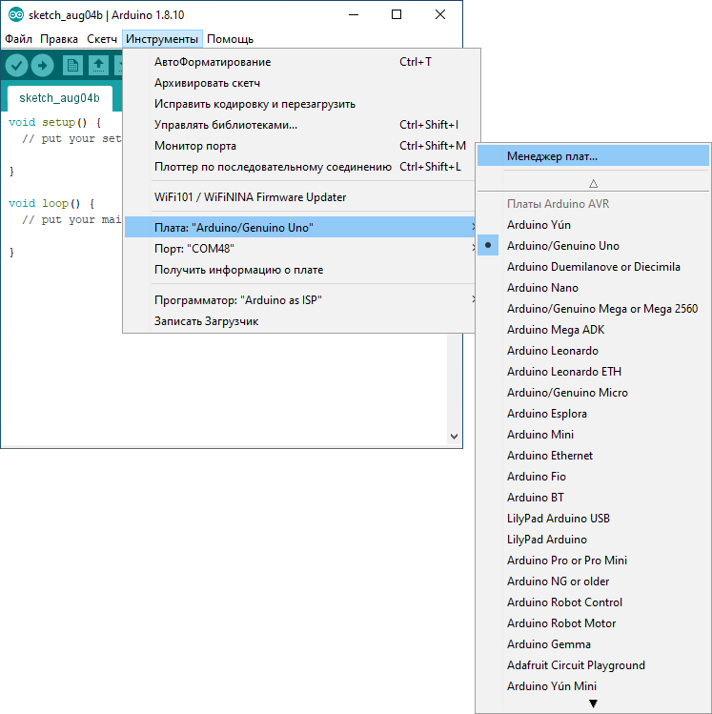Select Arduino/Genuino Uno board
This screenshot has width=712, height=714.
coord(593,246)
